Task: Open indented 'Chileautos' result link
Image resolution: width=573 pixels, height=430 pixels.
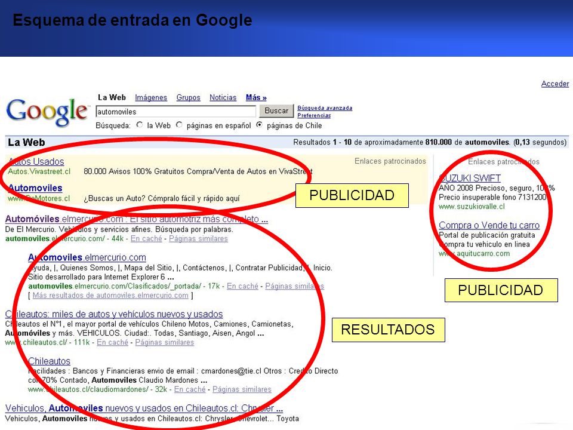Action: tap(49, 361)
